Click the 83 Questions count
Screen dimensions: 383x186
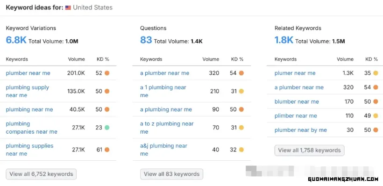[x=146, y=40]
